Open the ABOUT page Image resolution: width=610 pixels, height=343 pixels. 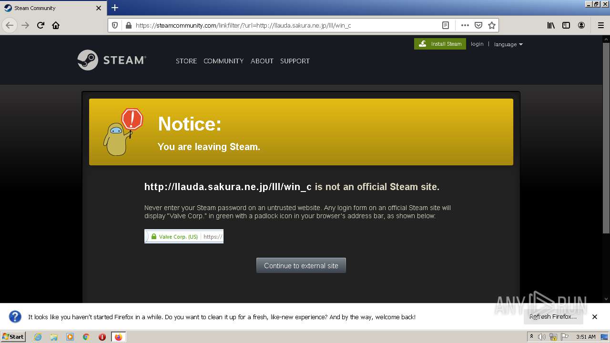tap(262, 61)
